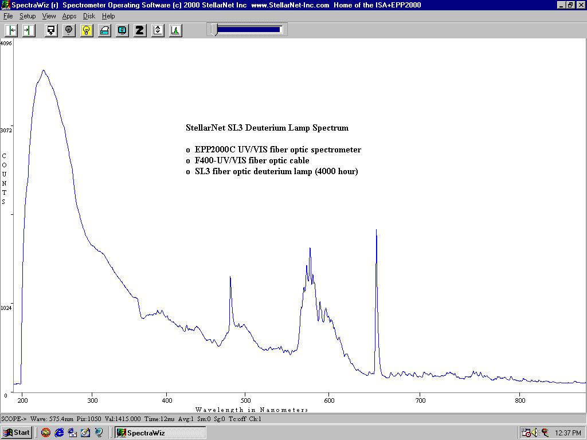This screenshot has width=587, height=440.
Task: Click the 700 x-axis wavelength label
Action: click(420, 400)
